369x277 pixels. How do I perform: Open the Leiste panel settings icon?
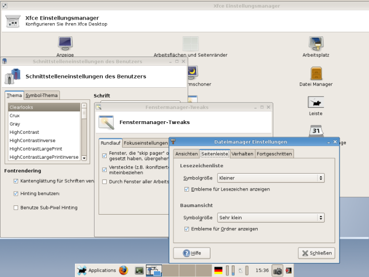point(316,102)
